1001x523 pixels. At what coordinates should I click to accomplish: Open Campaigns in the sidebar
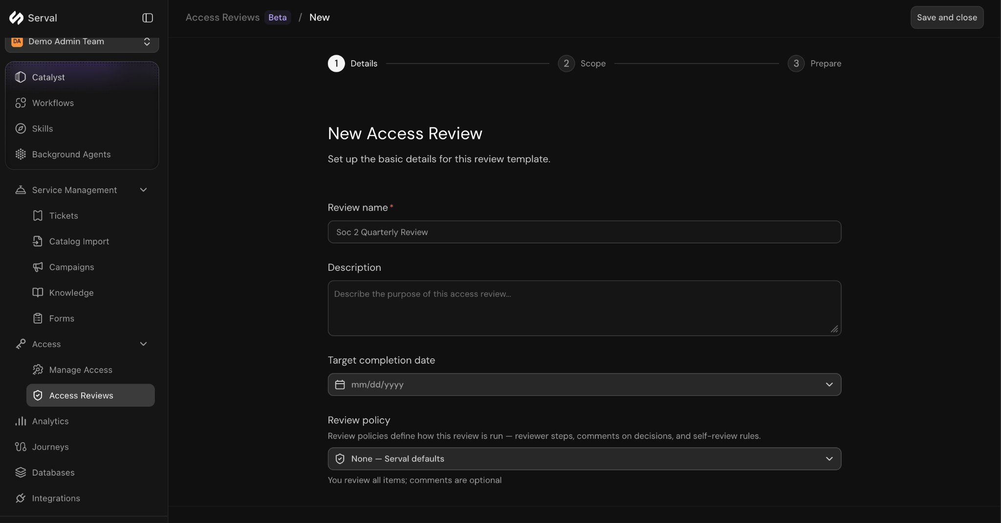90,267
